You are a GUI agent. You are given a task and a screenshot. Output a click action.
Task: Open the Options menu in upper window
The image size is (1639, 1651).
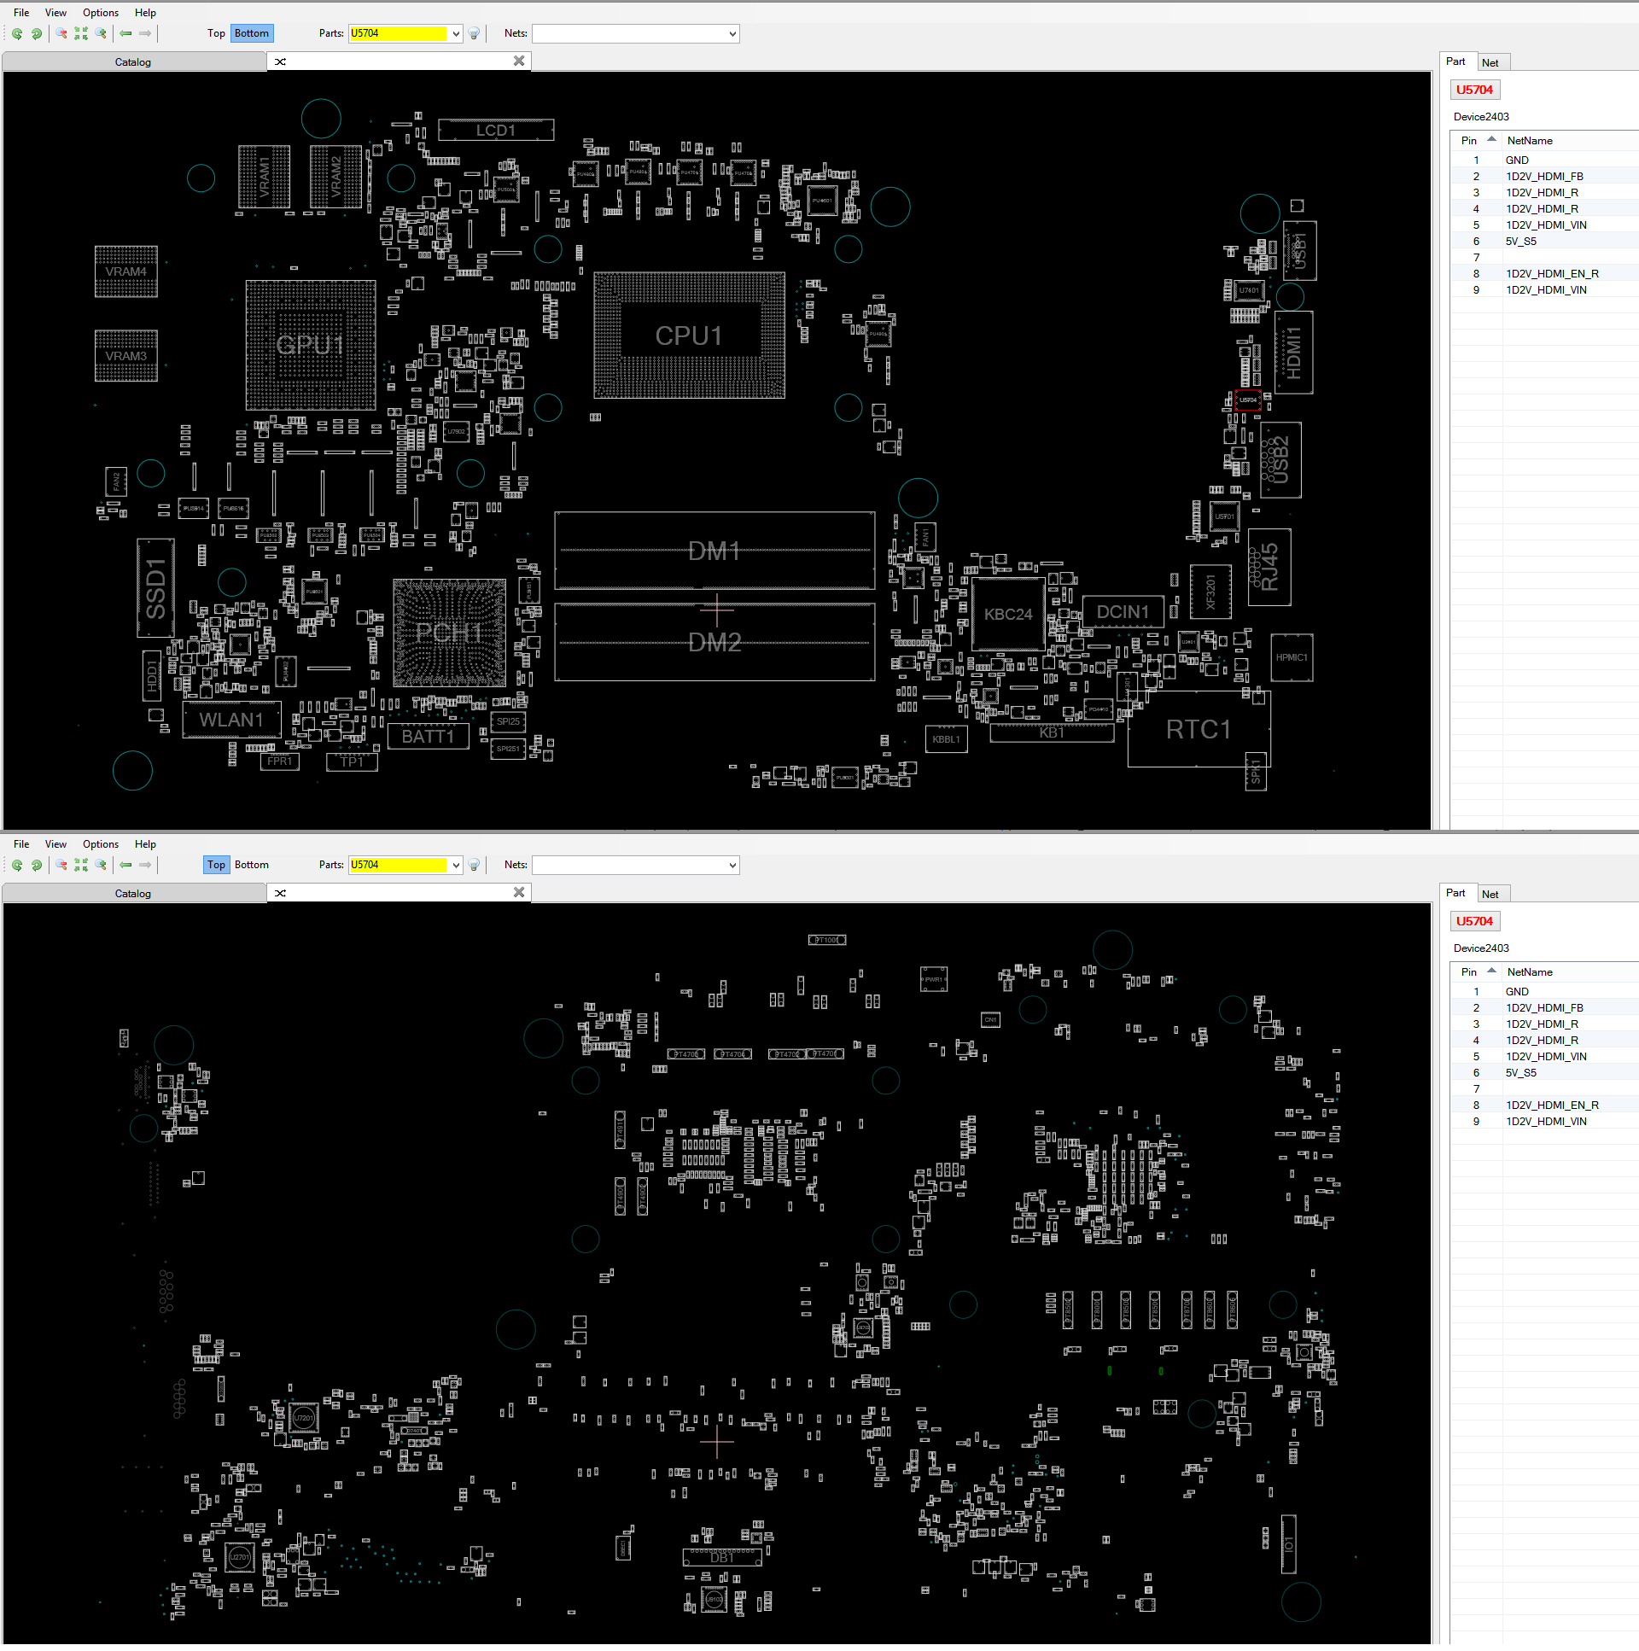tap(101, 13)
